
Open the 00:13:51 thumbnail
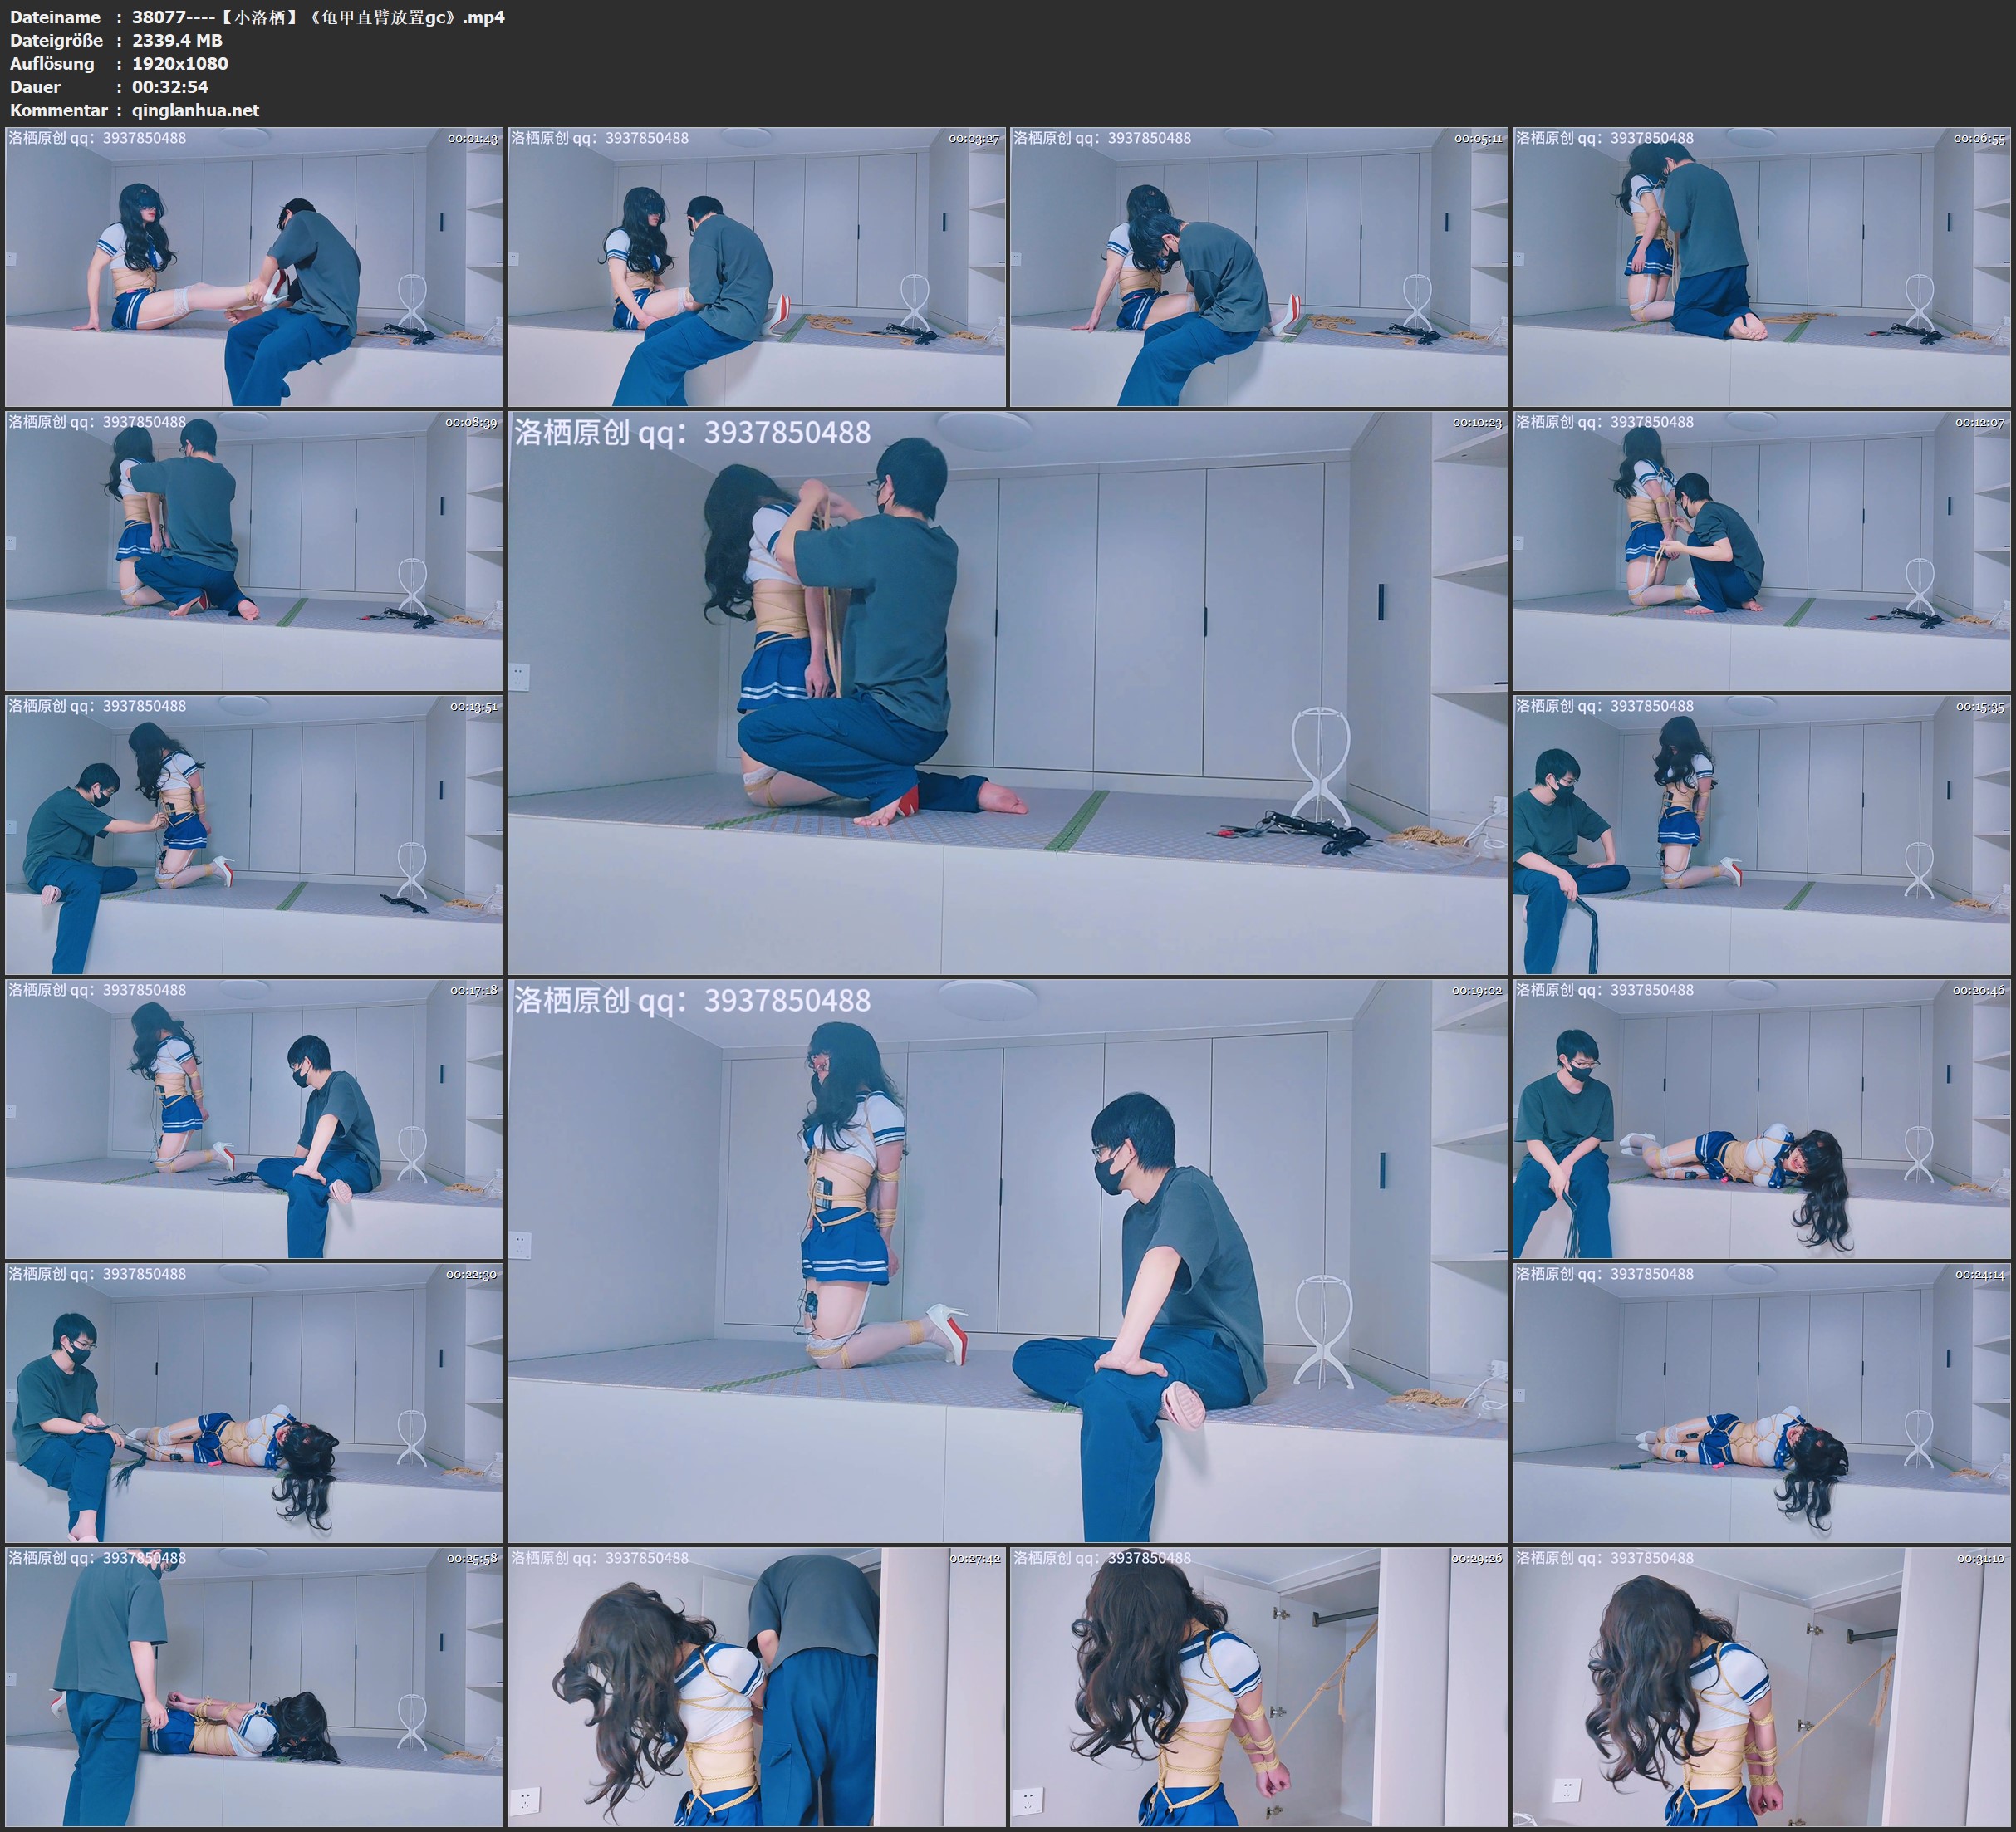(254, 834)
